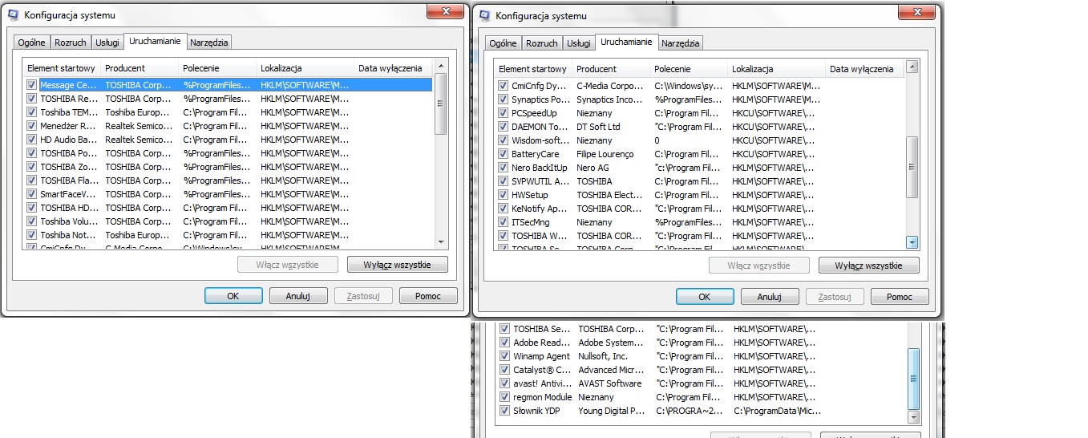This screenshot has width=1088, height=438.
Task: Click the title bar icon of the right window
Action: point(484,15)
